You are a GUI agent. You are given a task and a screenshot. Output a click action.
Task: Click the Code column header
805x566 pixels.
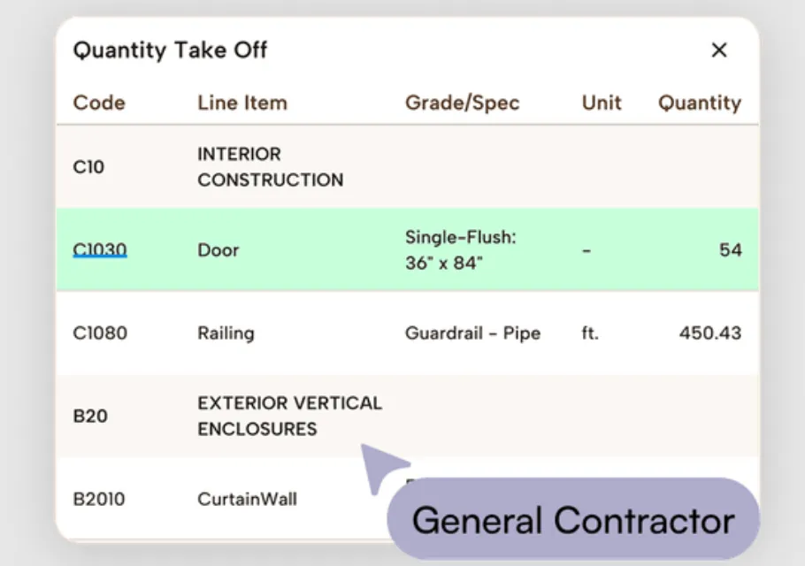[x=99, y=103]
